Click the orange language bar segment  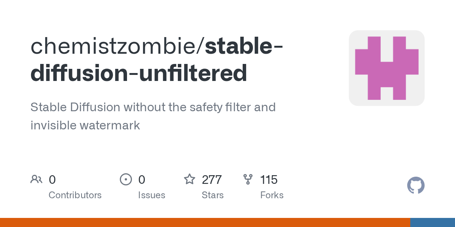point(205,222)
